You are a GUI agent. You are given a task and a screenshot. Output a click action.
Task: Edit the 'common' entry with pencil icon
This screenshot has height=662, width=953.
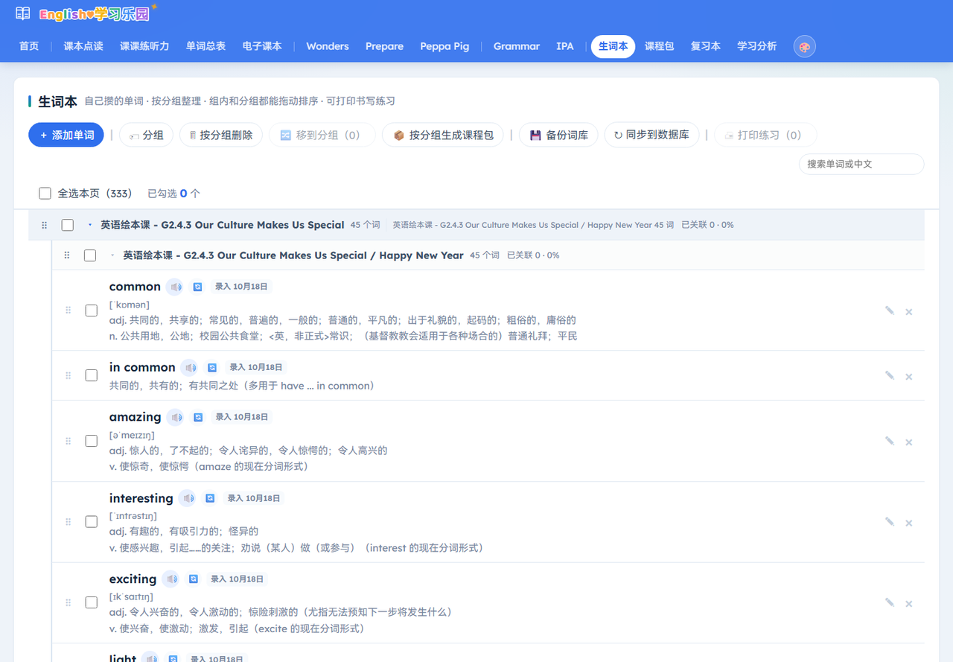pos(889,311)
